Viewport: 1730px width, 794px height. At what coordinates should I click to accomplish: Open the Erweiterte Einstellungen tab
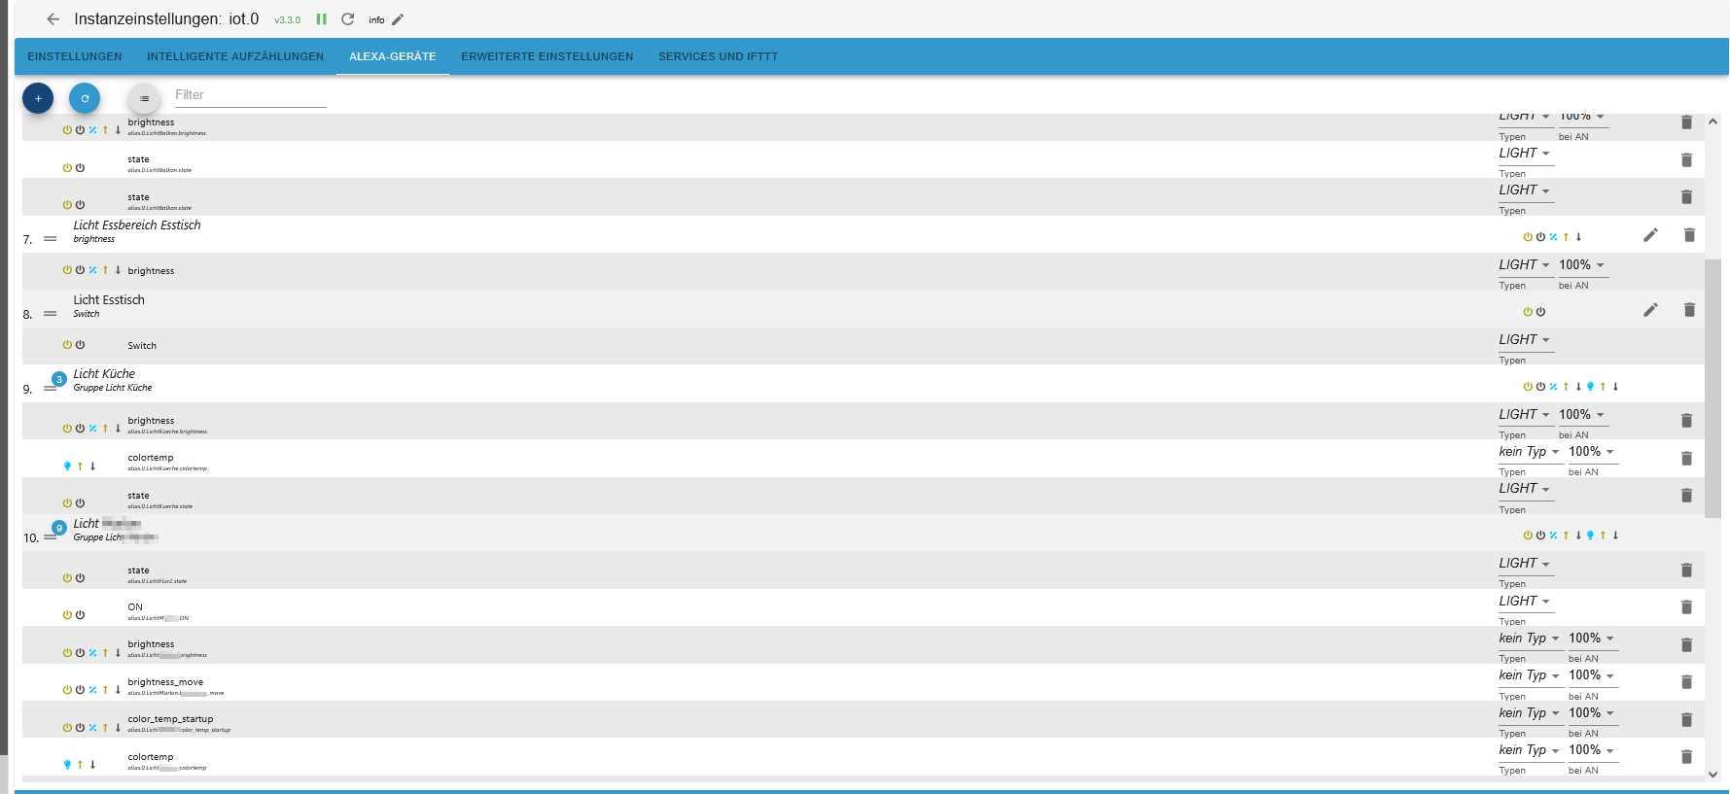[547, 56]
